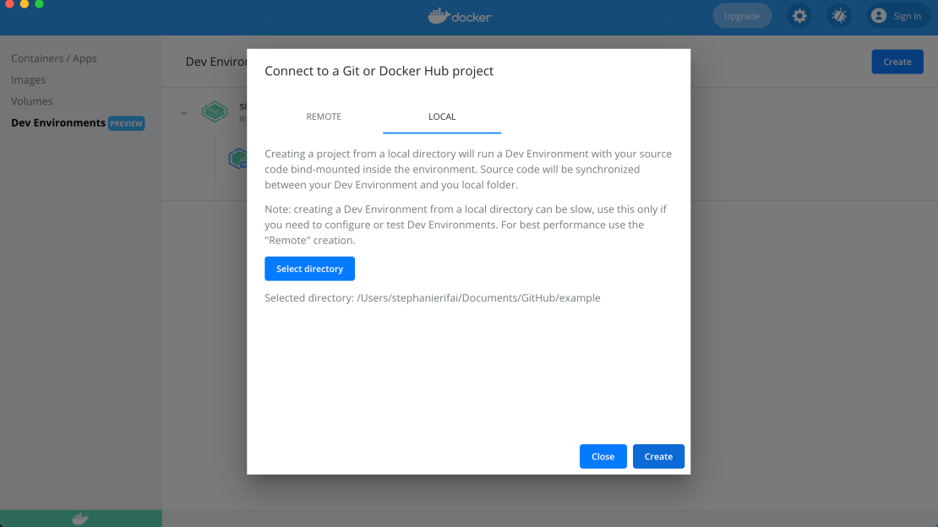The width and height of the screenshot is (938, 527).
Task: Click the Troubleshoot bug icon
Action: (839, 16)
